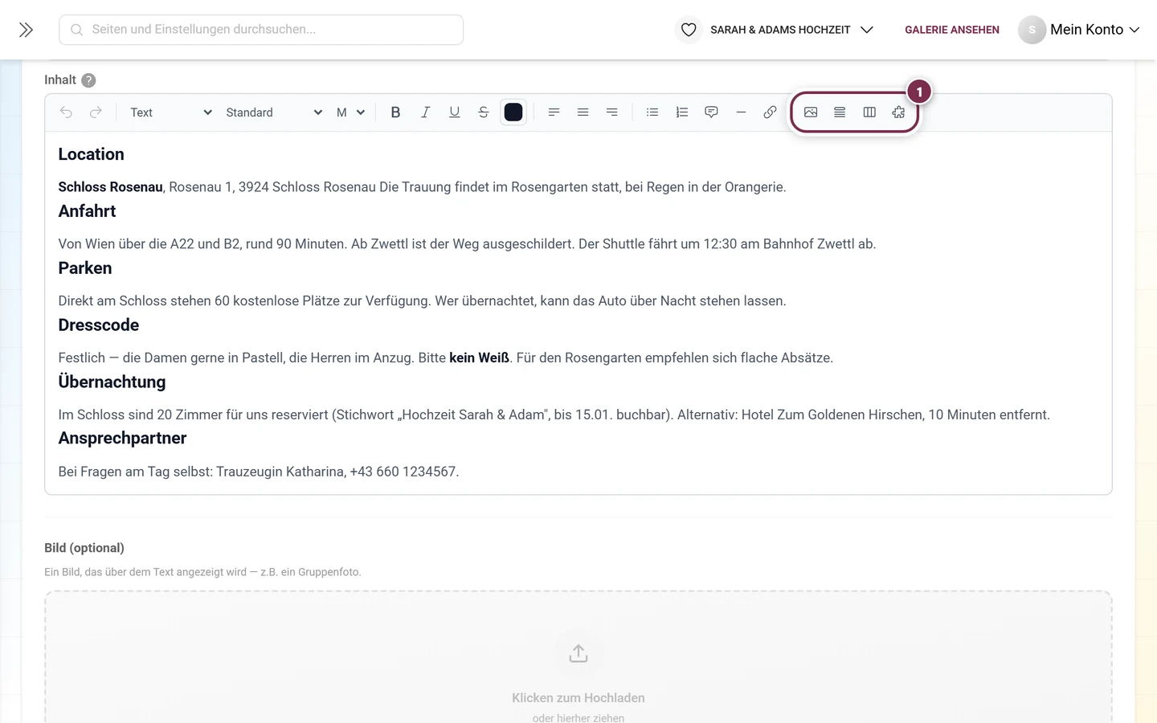Viewport: 1157px width, 723px height.
Task: Click the image upload drop zone
Action: click(x=578, y=657)
